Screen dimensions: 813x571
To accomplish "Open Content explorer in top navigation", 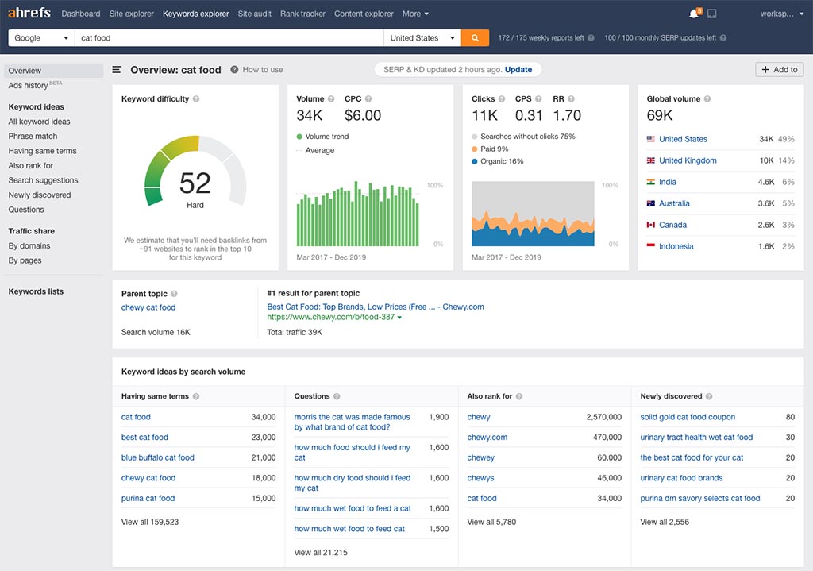I will (x=364, y=14).
